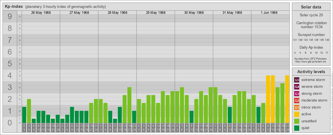The width and height of the screenshot is (333, 135).
Task: Click the dark green quiet legend swatch
Action: [x=297, y=128]
